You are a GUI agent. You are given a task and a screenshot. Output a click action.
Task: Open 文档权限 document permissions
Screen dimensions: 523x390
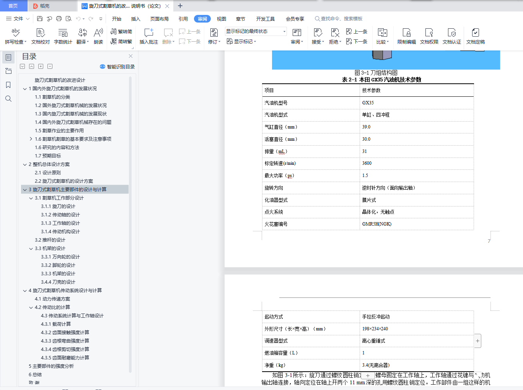click(429, 36)
